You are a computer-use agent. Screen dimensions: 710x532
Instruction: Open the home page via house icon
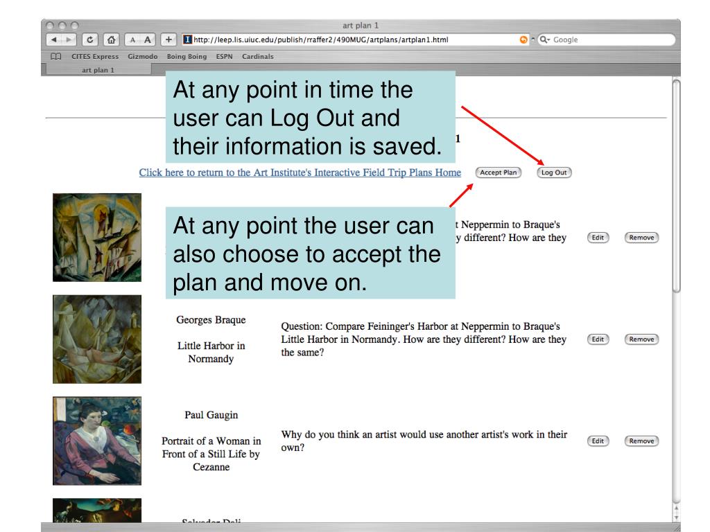click(x=111, y=39)
